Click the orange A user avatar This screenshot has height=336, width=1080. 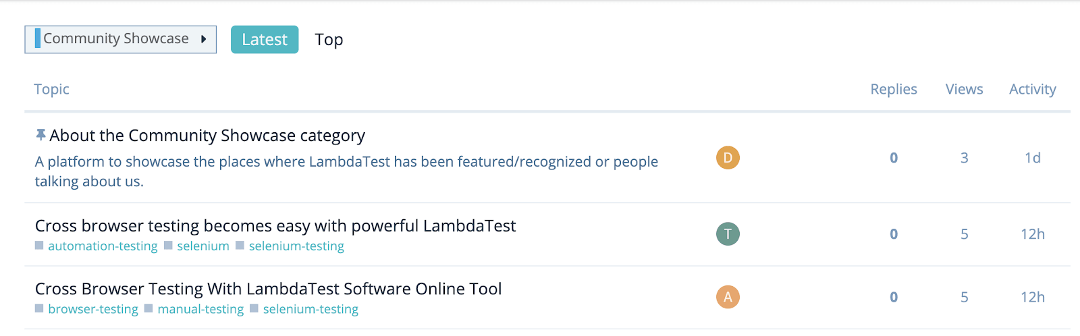click(728, 297)
